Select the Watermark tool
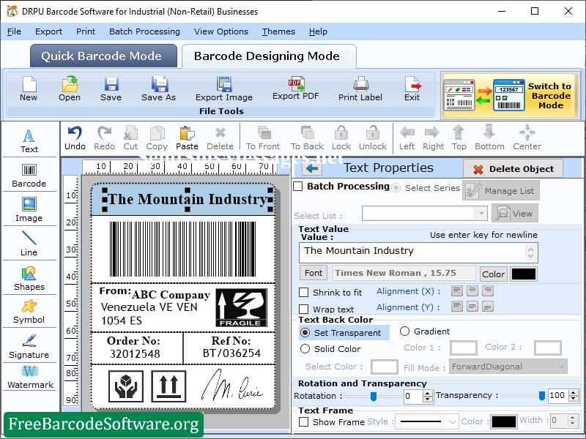586x439 pixels. [29, 384]
